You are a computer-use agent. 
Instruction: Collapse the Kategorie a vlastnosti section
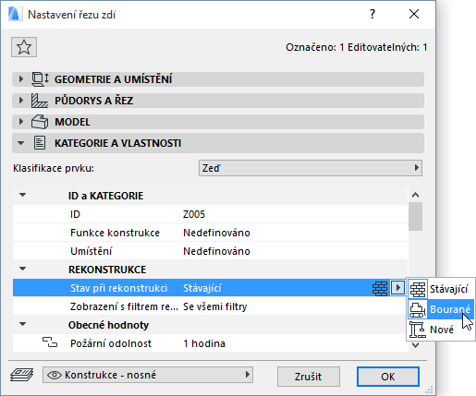[21, 143]
